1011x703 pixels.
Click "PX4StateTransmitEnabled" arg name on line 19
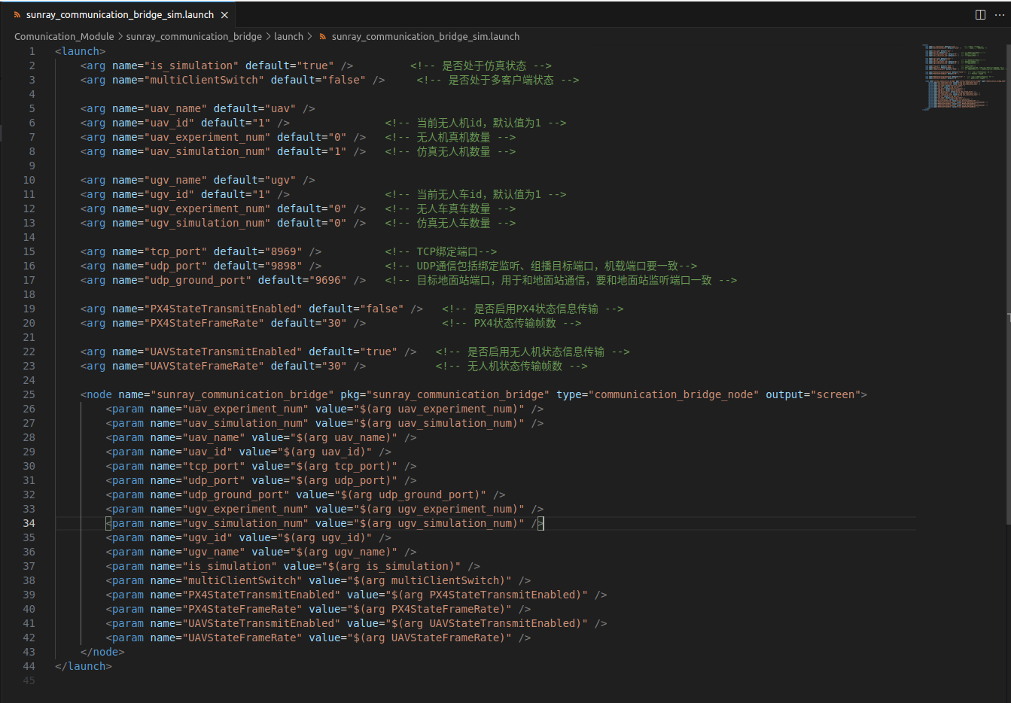pos(223,309)
